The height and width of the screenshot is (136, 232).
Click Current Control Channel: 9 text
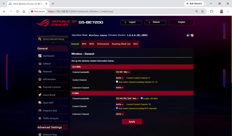click(138, 78)
